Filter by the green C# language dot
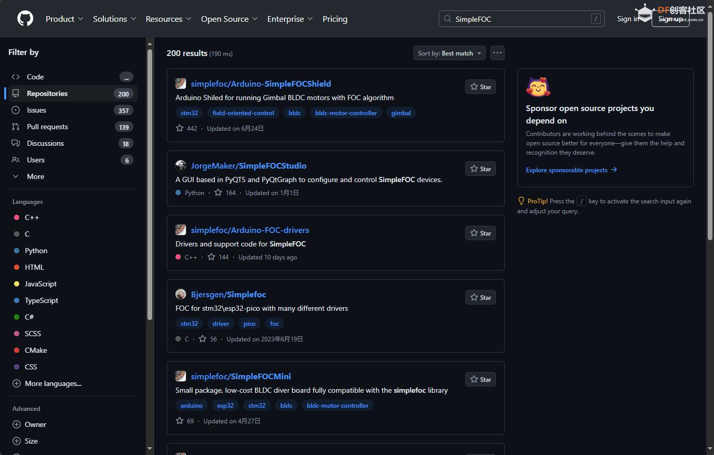The image size is (714, 455). [17, 317]
